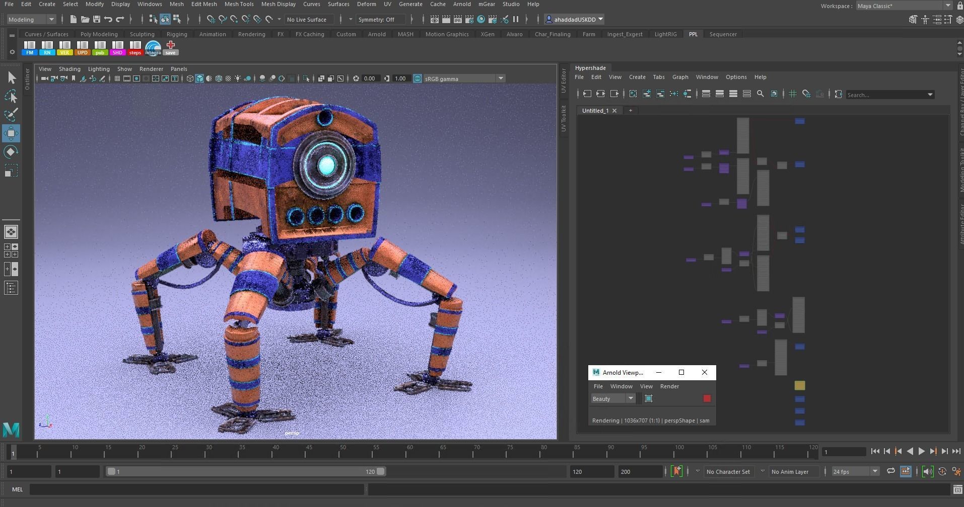Click the Open Scene folder icon
The image size is (964, 507).
pyautogui.click(x=85, y=20)
